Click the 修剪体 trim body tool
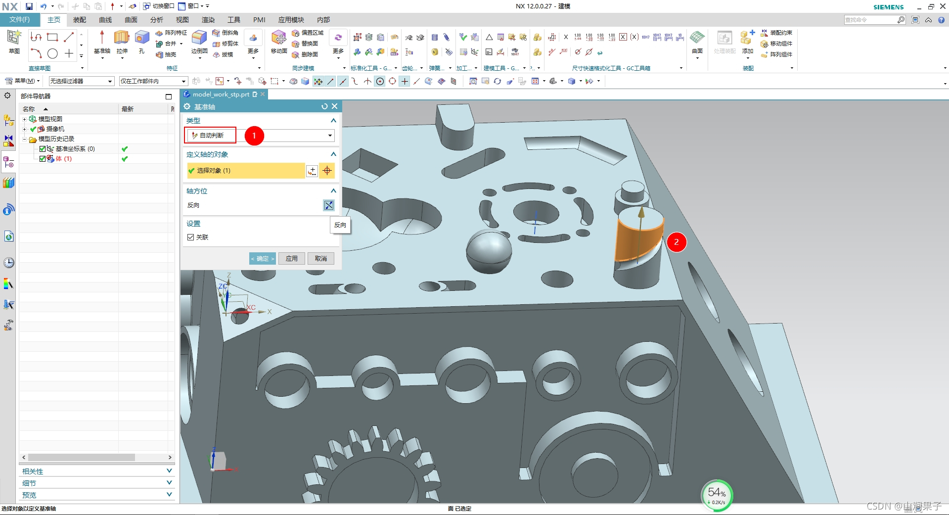Screen dimensions: 949x515 pyautogui.click(x=226, y=44)
